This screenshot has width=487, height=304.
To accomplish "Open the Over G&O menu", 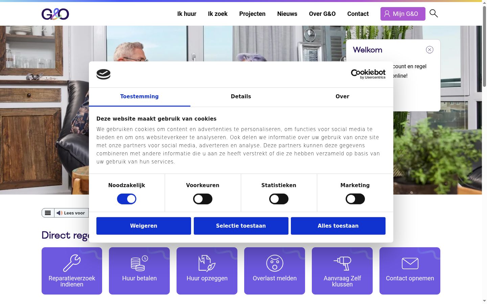I will [x=322, y=14].
